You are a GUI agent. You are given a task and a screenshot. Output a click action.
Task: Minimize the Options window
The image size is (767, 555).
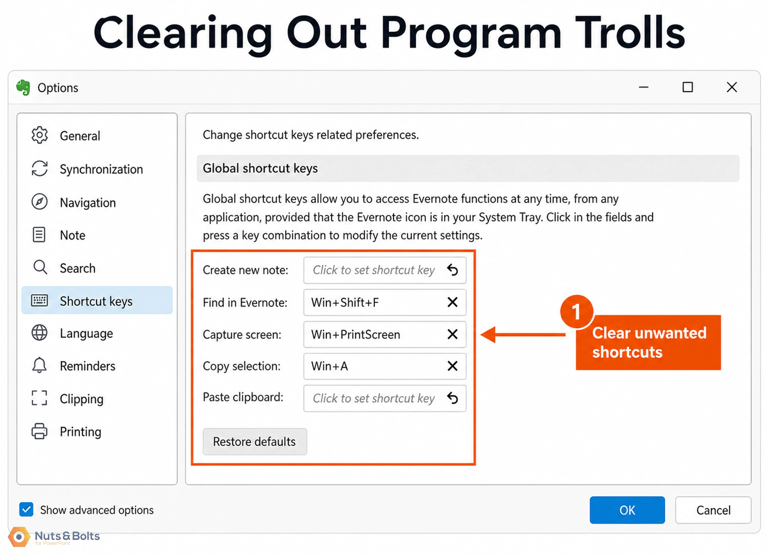(x=643, y=87)
